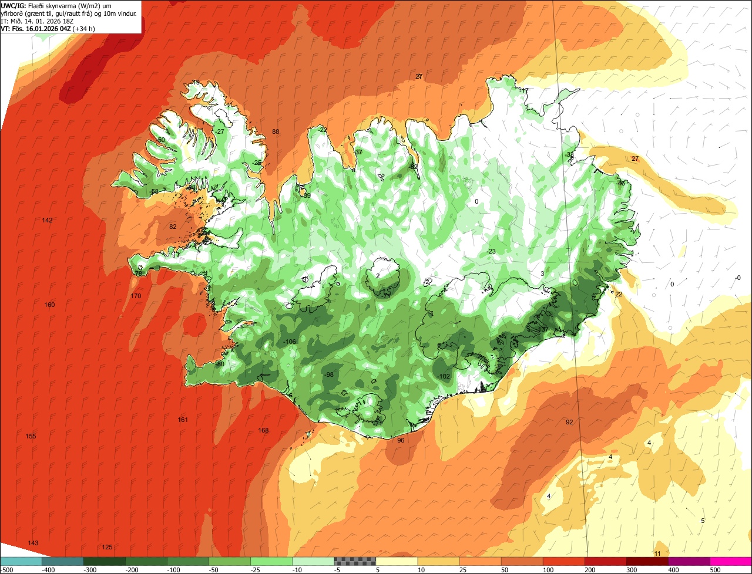This screenshot has height=574, width=752.
Task: Click the value '2' on Hofsjökull glacier
Action: (x=378, y=276)
